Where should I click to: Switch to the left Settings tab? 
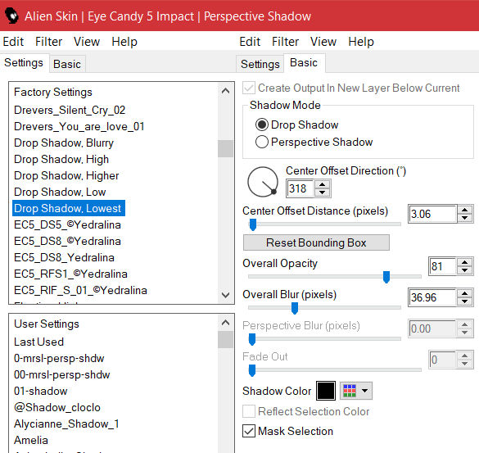pos(24,62)
